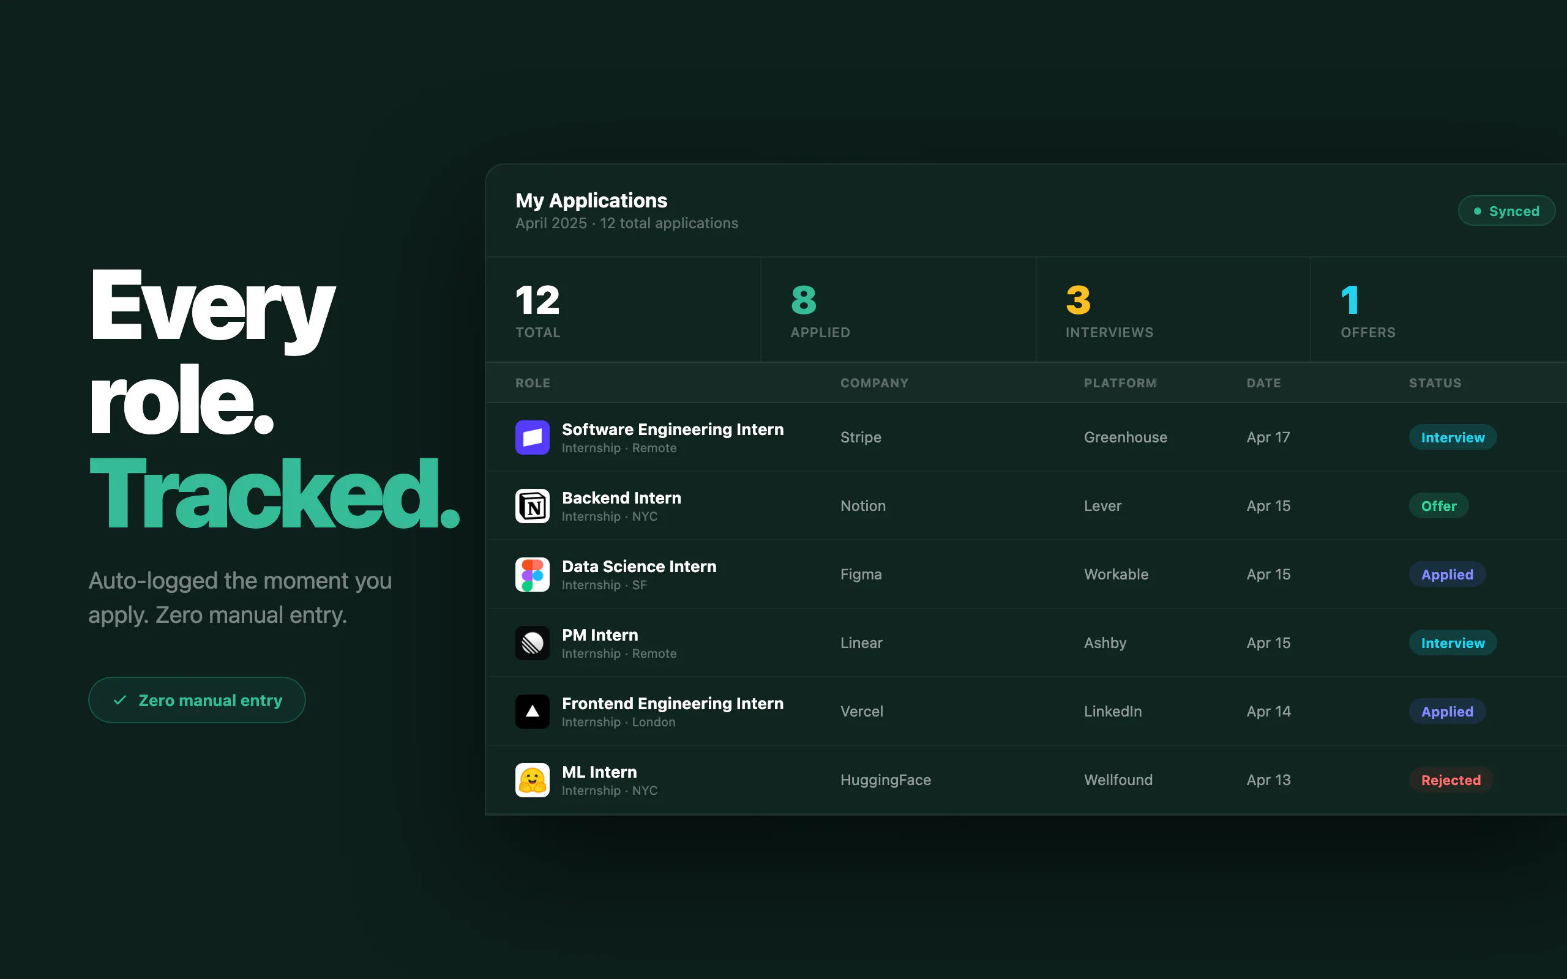This screenshot has width=1567, height=979.
Task: Click the Internship · SF subtitle
Action: pyautogui.click(x=604, y=585)
